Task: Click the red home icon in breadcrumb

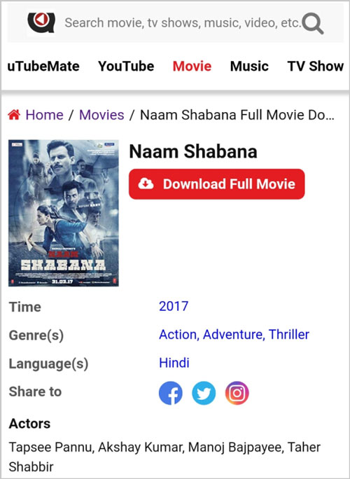Action: (14, 115)
